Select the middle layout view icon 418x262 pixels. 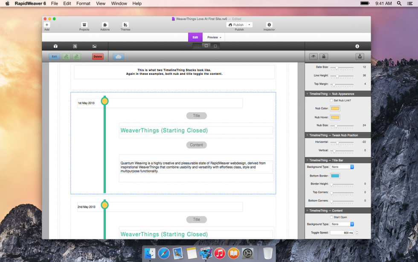point(206,46)
